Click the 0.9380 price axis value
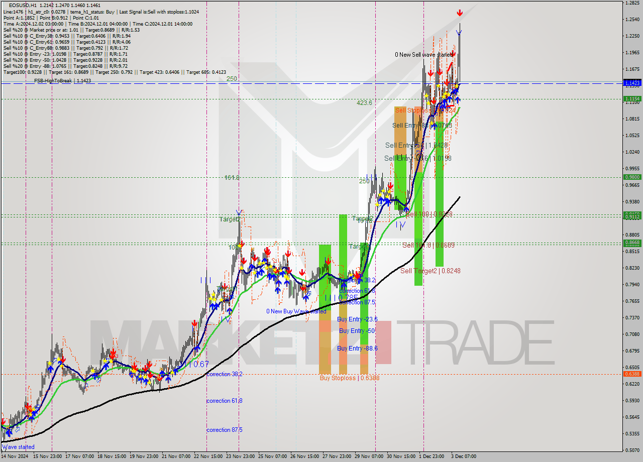The height and width of the screenshot is (462, 643). point(632,202)
